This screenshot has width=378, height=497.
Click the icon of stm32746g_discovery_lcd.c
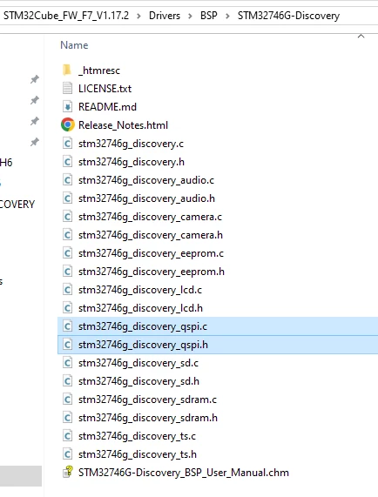point(67,290)
